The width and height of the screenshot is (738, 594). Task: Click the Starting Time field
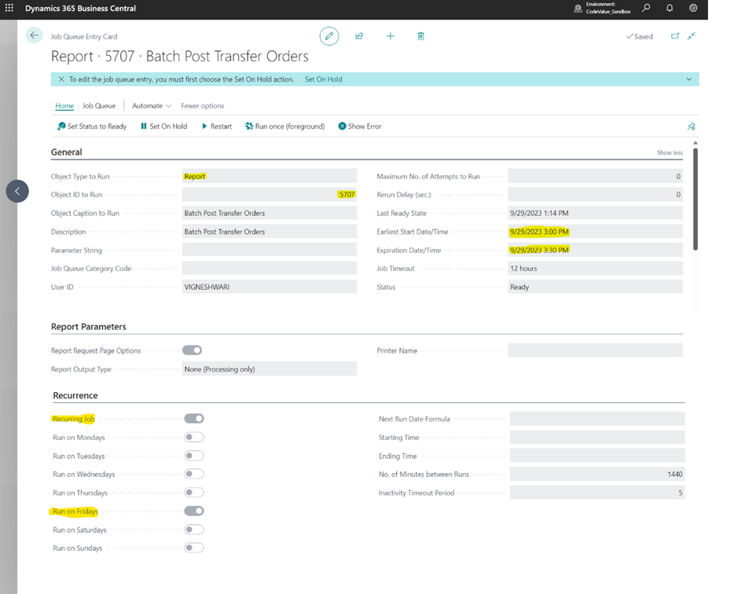coord(597,438)
